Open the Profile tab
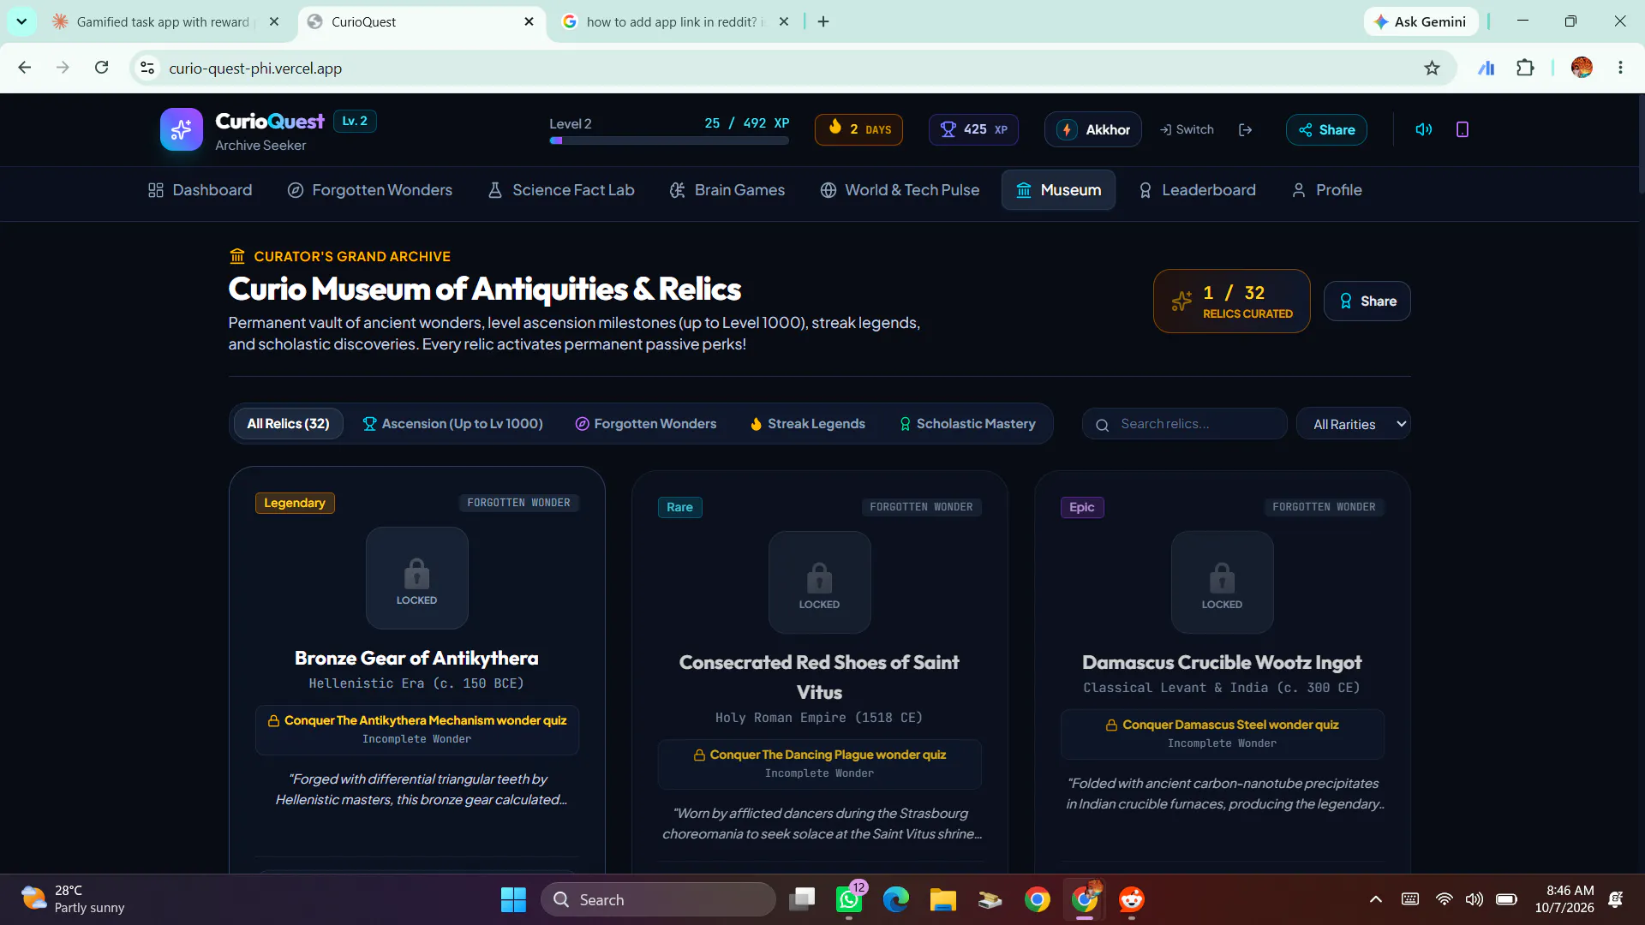 pos(1326,190)
